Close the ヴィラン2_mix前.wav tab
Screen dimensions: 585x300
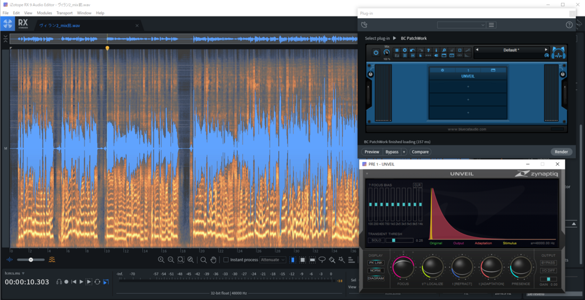click(x=137, y=26)
